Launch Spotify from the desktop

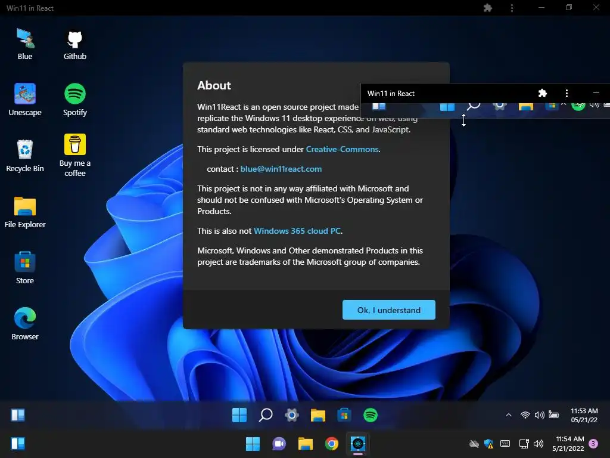pyautogui.click(x=74, y=100)
